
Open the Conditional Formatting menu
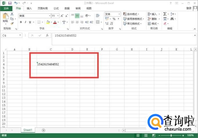click(x=131, y=14)
